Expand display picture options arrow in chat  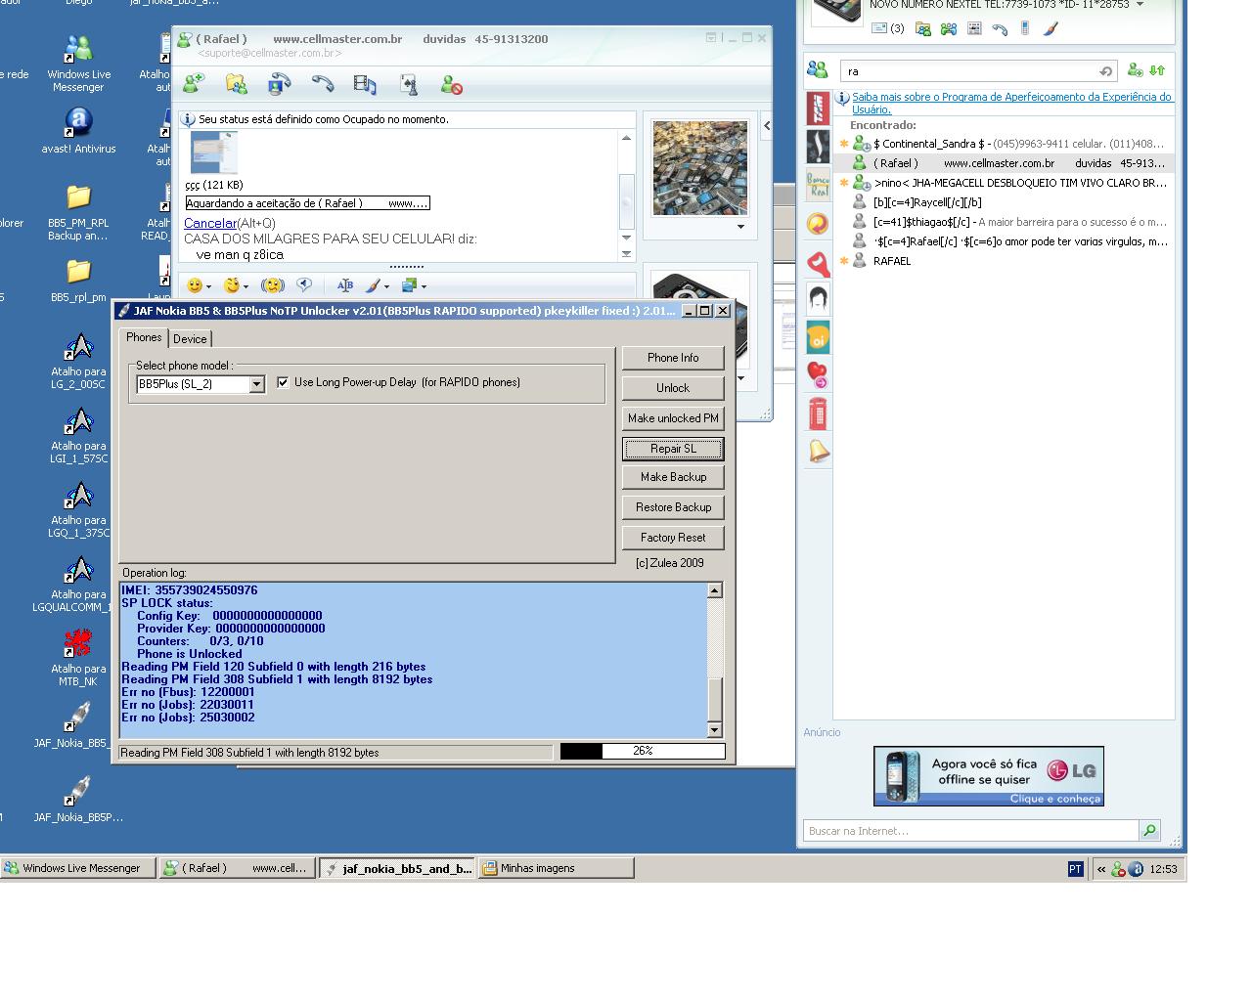click(740, 227)
